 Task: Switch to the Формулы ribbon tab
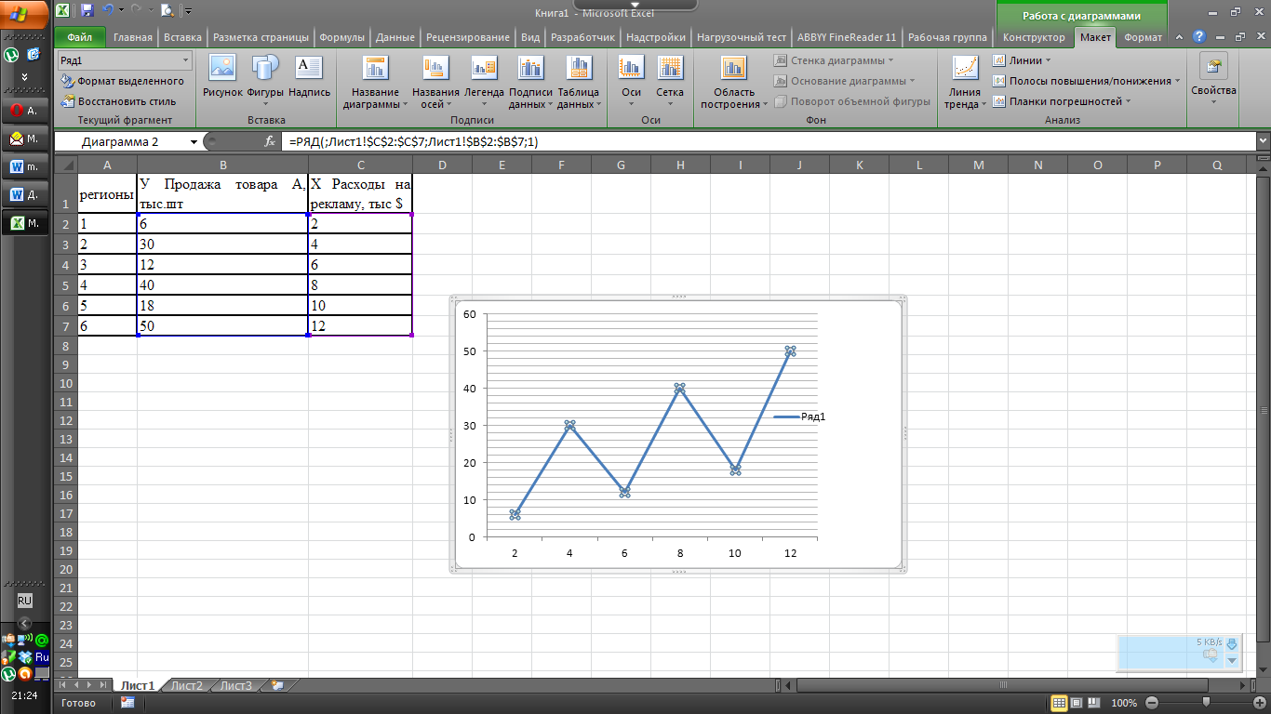tap(341, 37)
